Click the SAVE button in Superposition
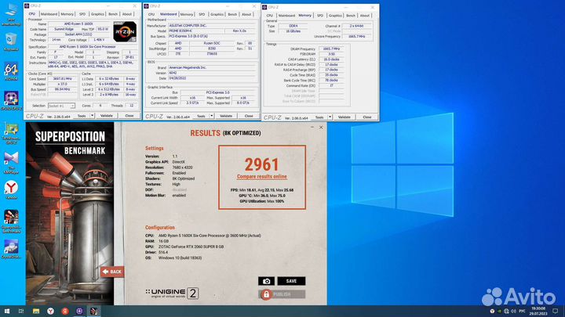The width and height of the screenshot is (565, 317). click(x=291, y=281)
